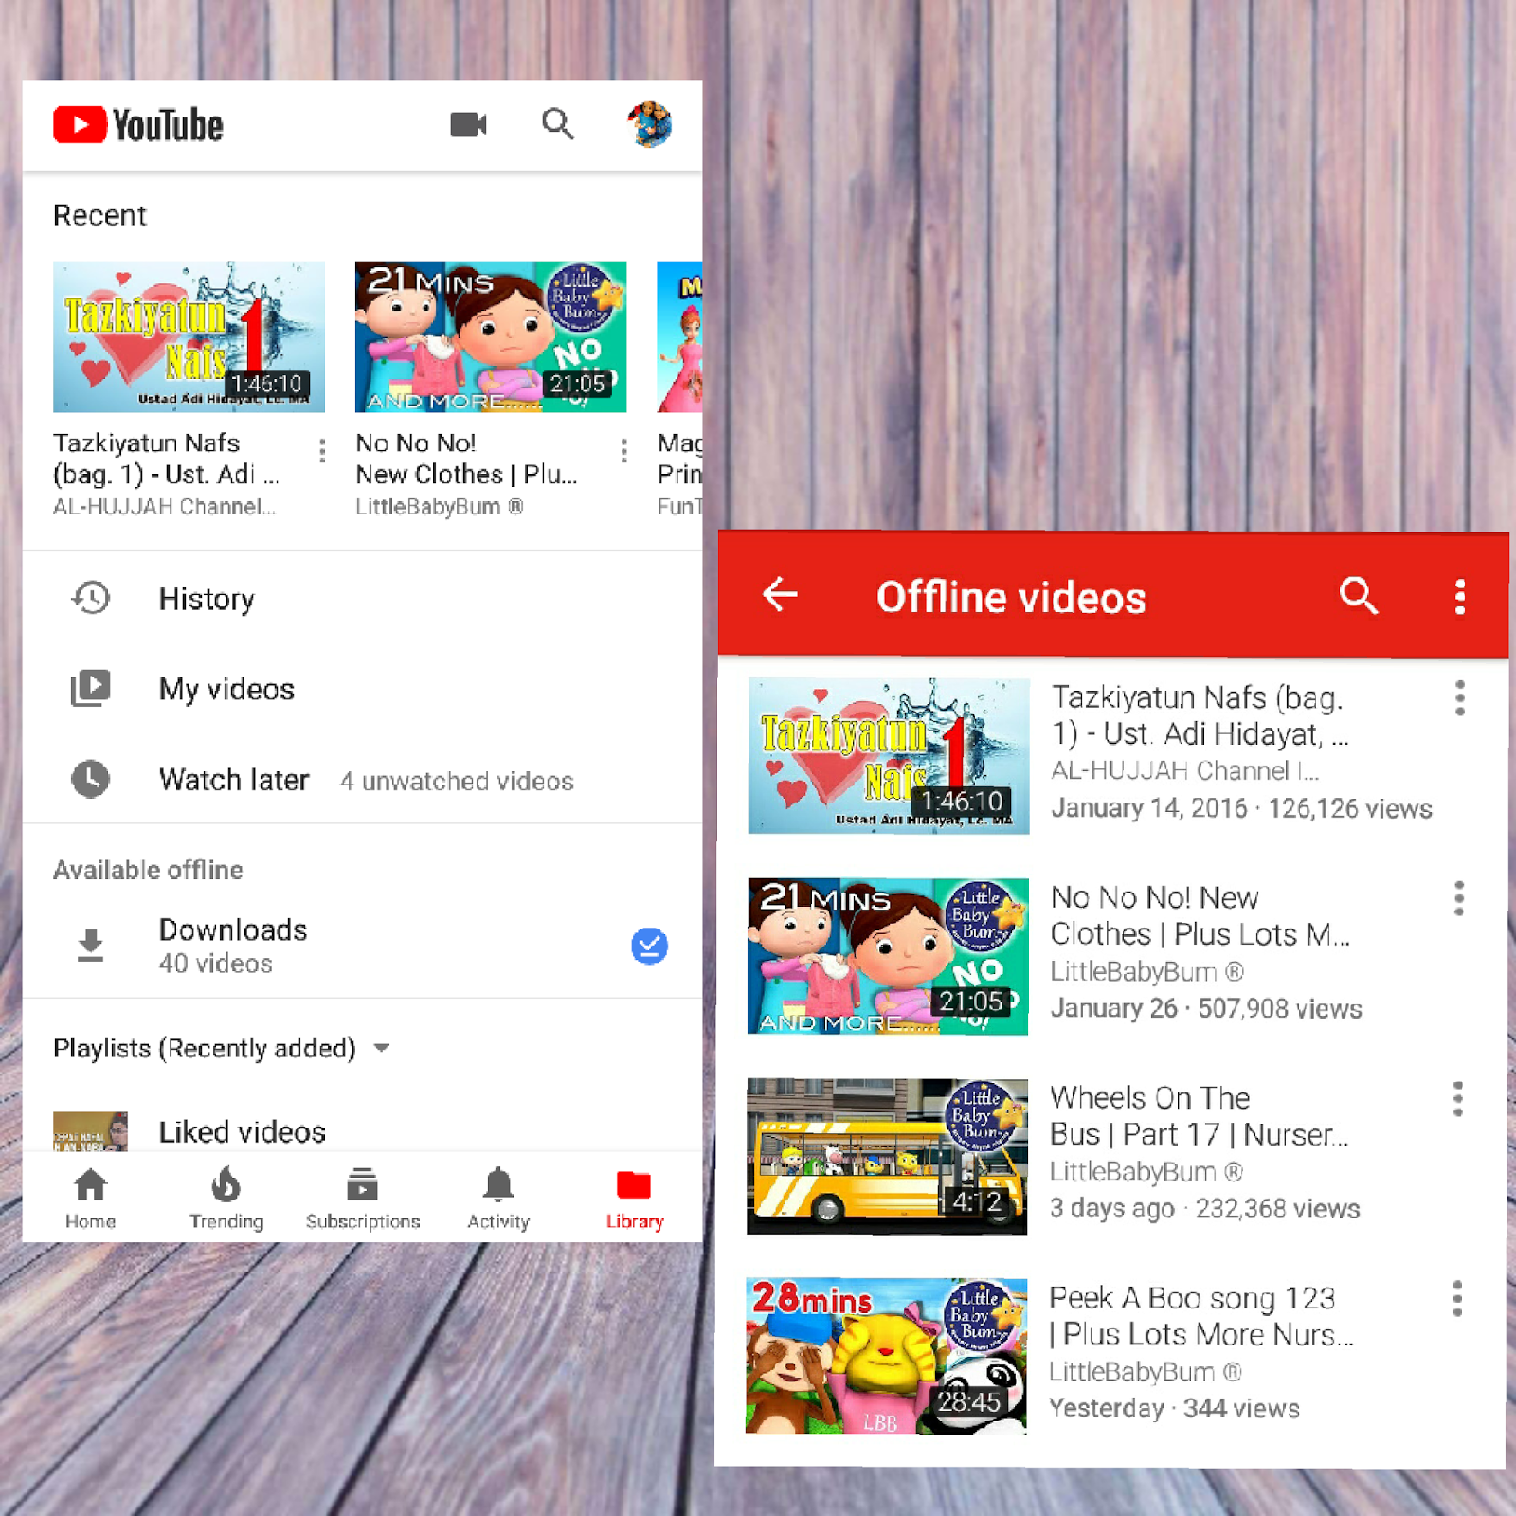Open the camera upload icon

click(x=468, y=124)
